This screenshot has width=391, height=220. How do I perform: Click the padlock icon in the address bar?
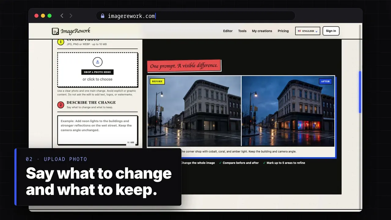pyautogui.click(x=103, y=16)
